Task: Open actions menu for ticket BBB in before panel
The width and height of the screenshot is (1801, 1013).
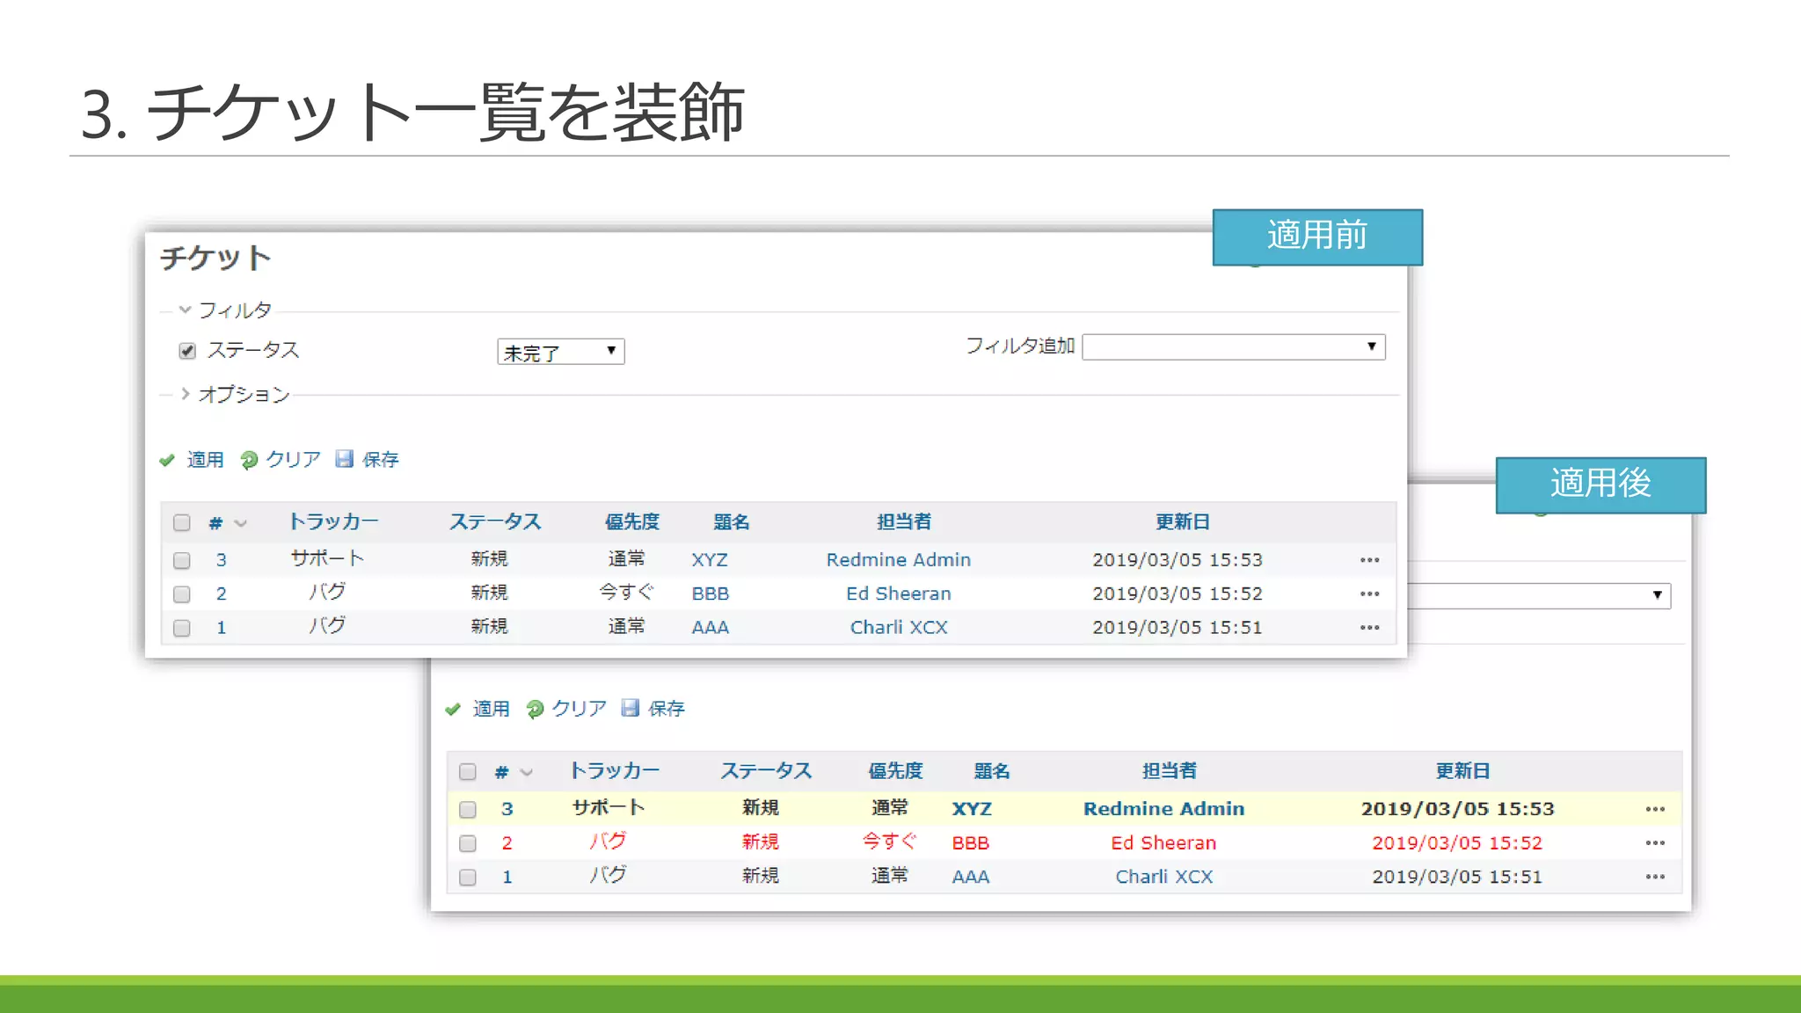Action: [x=1369, y=594]
